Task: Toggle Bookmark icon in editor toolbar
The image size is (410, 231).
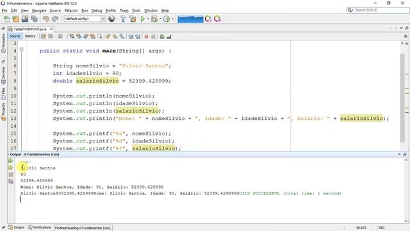Action: coord(122,37)
